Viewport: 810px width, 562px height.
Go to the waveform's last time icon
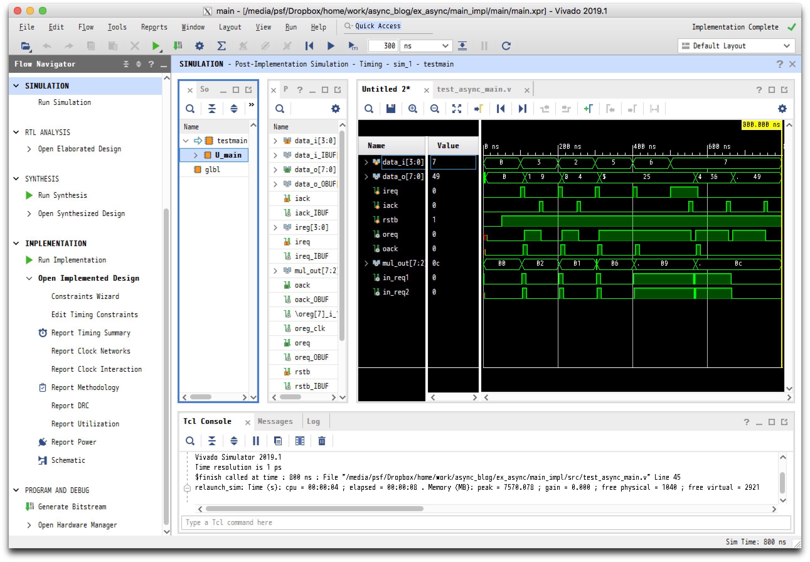[x=523, y=109]
